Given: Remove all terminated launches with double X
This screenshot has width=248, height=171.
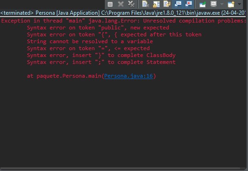Looking at the screenshot, I should (131, 4).
